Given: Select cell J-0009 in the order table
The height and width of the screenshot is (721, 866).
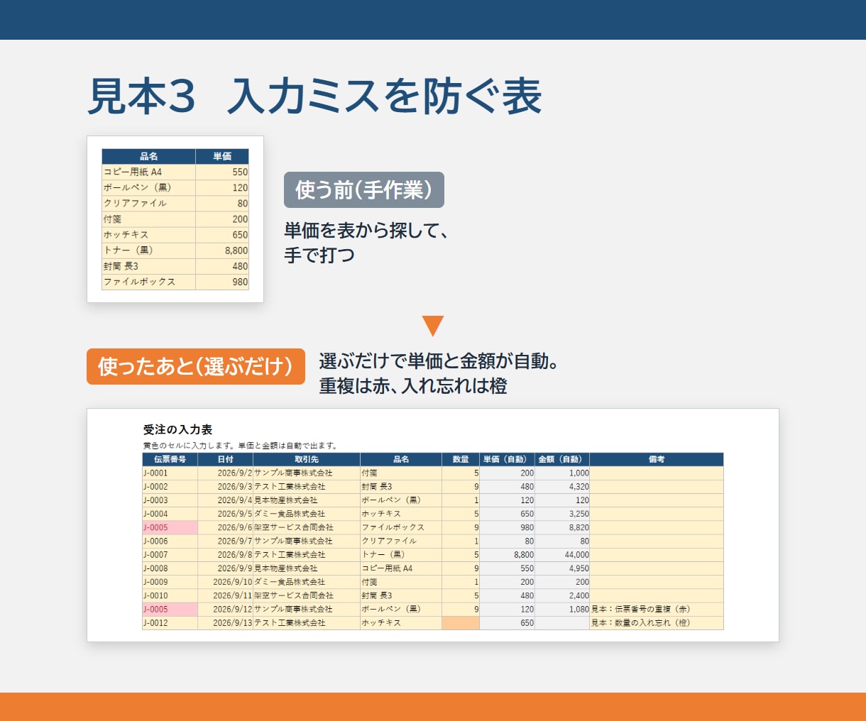Looking at the screenshot, I should click(x=170, y=582).
